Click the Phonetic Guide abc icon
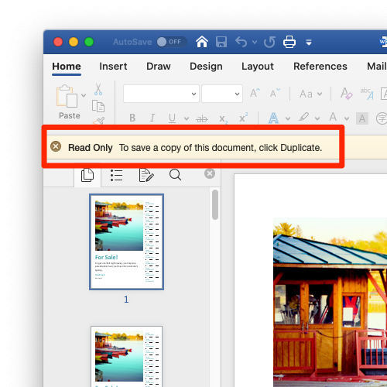This screenshot has width=387, height=387. (367, 94)
